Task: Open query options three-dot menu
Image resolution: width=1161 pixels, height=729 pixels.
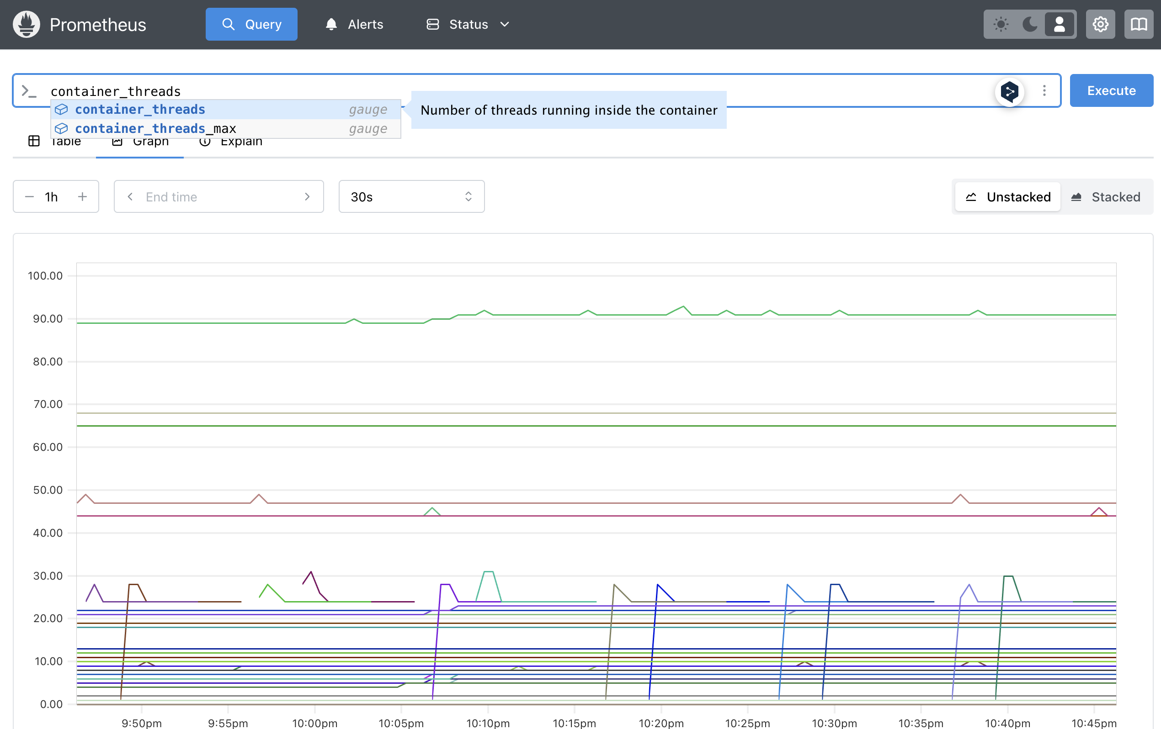Action: coord(1044,90)
